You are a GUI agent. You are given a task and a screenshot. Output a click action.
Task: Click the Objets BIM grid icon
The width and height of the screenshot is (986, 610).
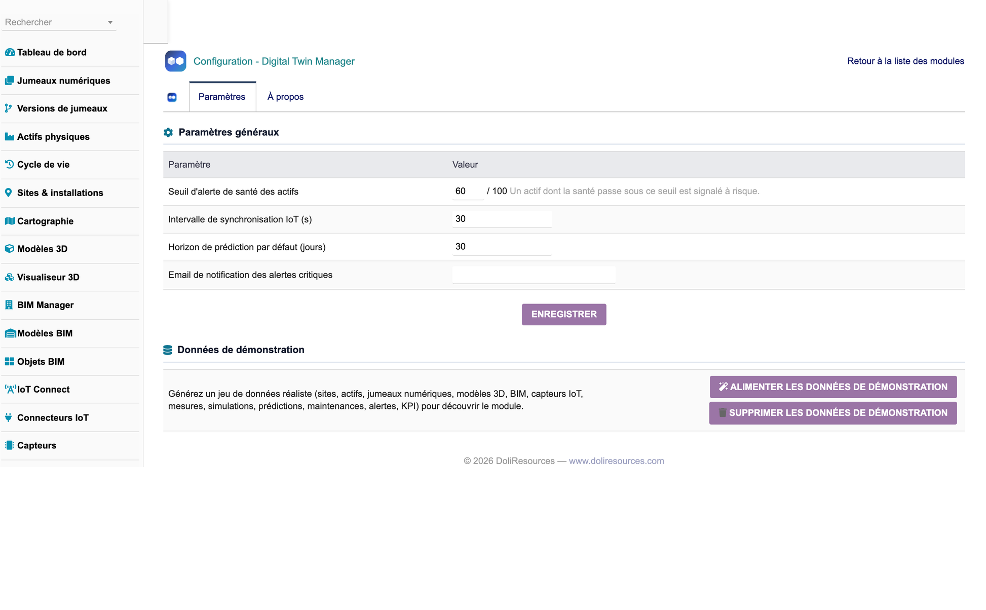pos(10,361)
